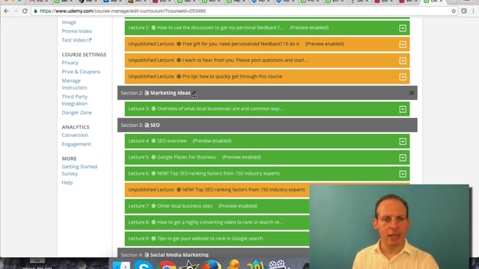View Conversion analytics

[x=75, y=135]
